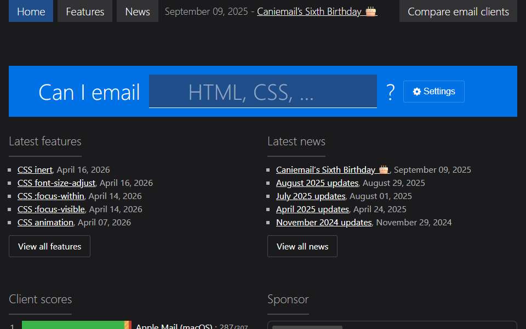The height and width of the screenshot is (329, 526).
Task: Click the Sponsor heading
Action: click(x=288, y=299)
